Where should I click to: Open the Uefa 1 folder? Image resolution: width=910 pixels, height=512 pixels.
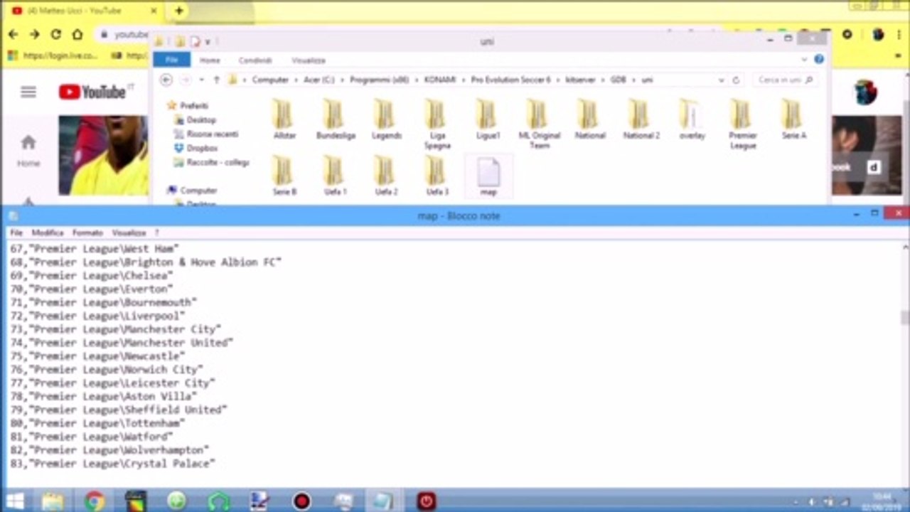[x=336, y=176]
